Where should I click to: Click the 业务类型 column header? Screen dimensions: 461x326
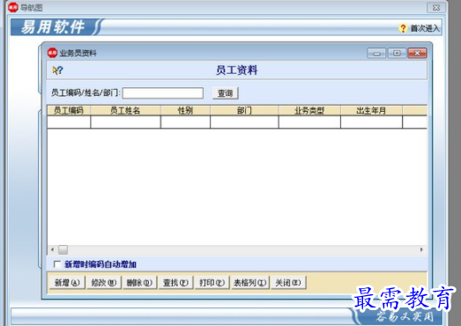click(x=309, y=110)
